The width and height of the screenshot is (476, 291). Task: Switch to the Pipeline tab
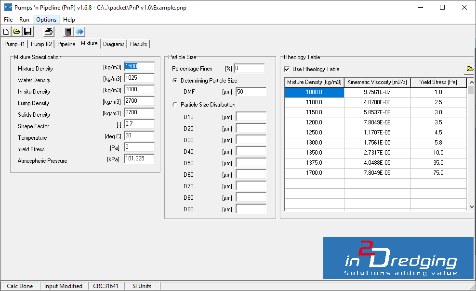(x=66, y=44)
